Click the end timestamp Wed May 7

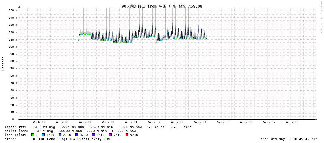pos(290,139)
